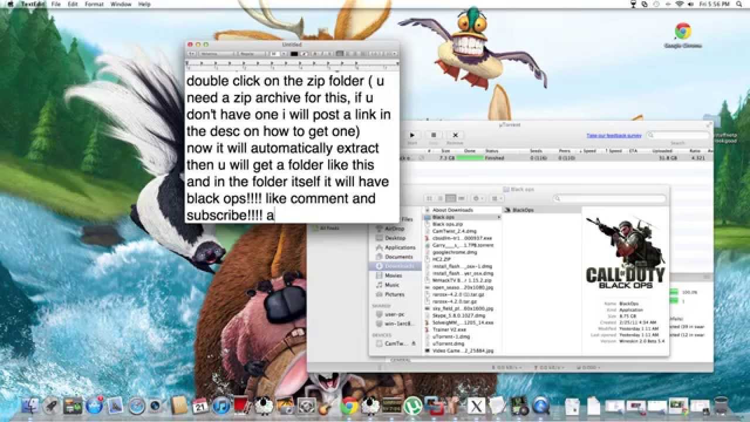
Task: Sort uTorrent list by Ratio column
Action: click(x=695, y=151)
